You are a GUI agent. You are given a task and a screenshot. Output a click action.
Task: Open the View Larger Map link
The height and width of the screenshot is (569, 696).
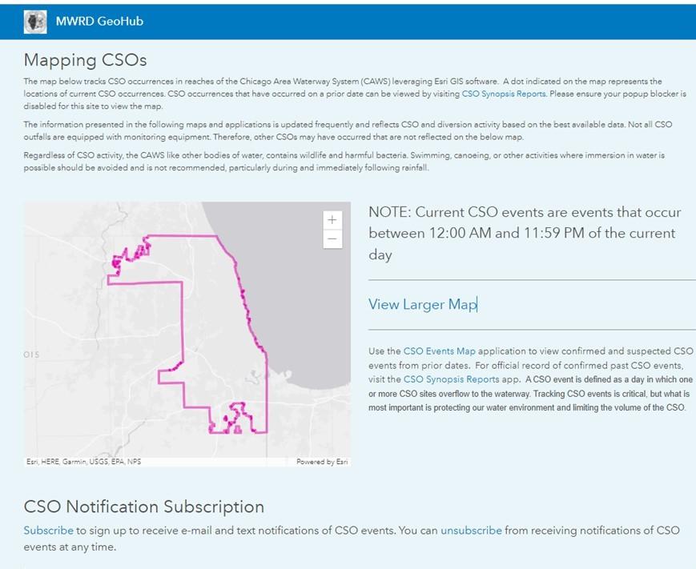422,304
